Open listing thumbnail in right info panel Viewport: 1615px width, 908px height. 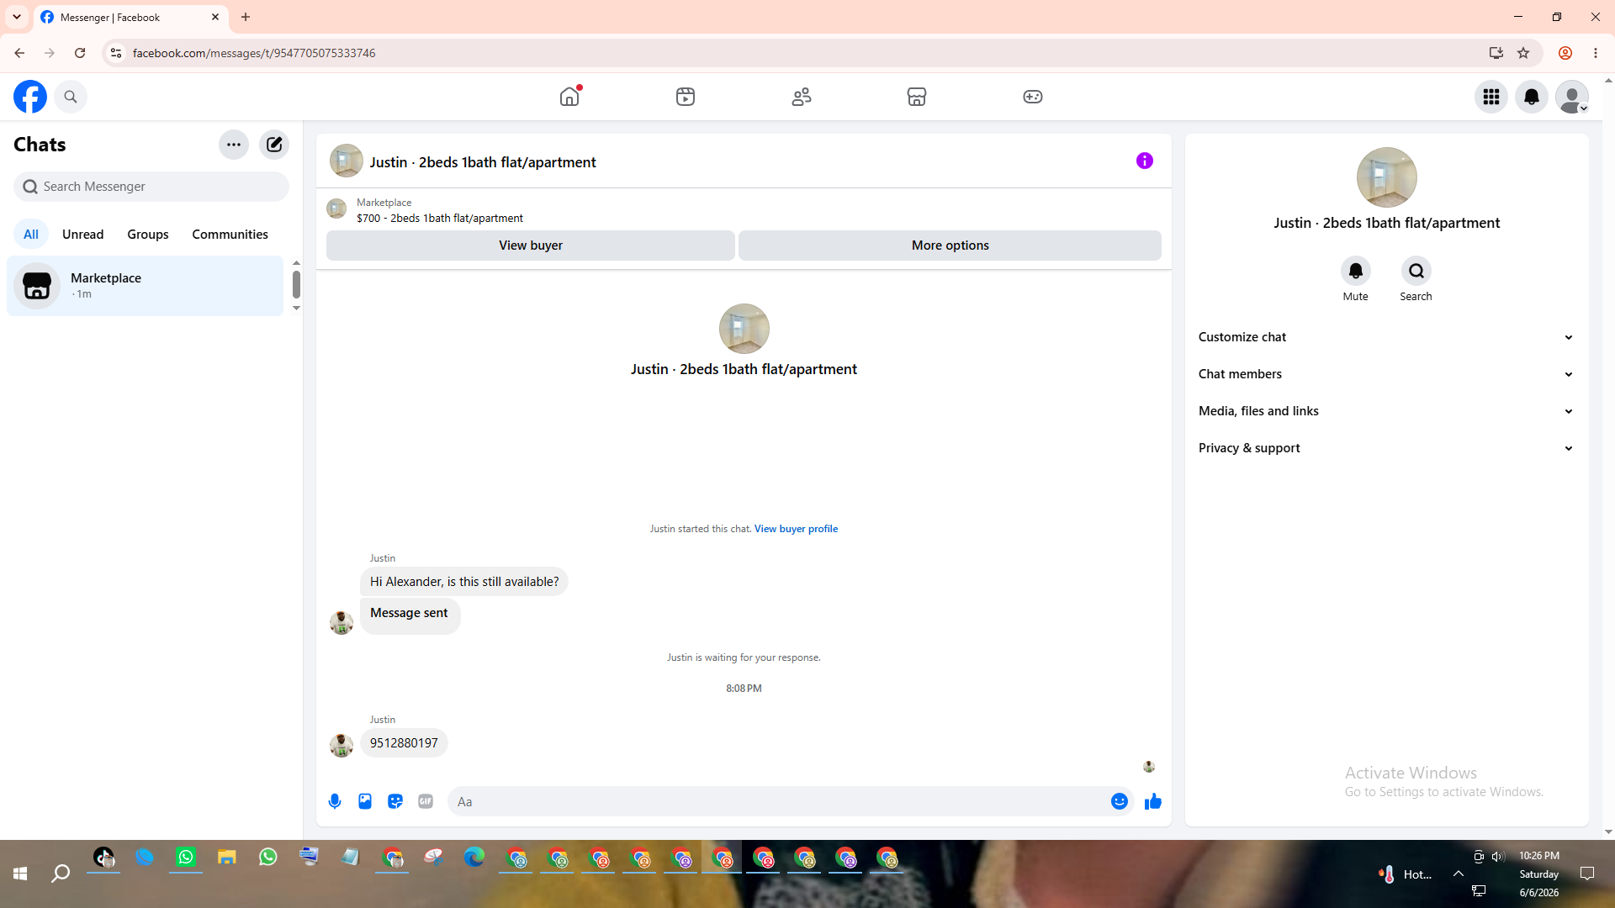coord(1387,177)
